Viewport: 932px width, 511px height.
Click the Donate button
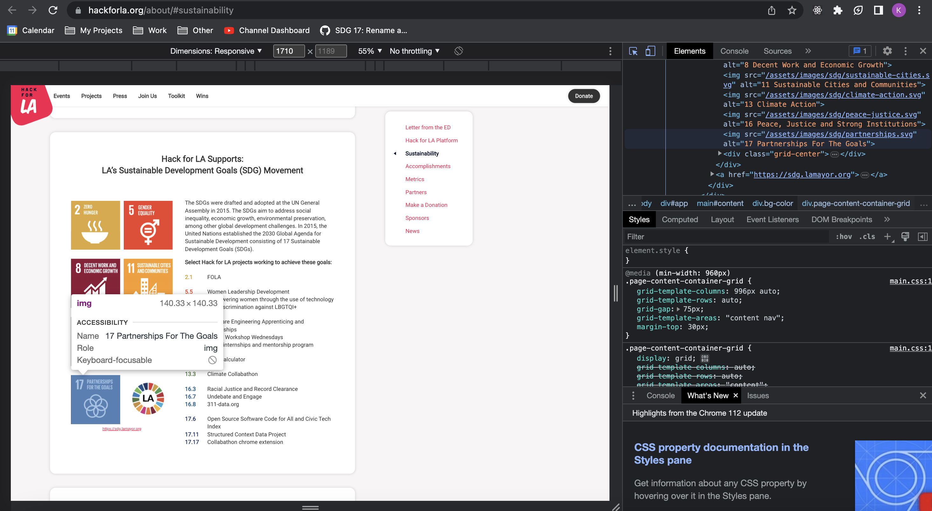[x=584, y=96]
